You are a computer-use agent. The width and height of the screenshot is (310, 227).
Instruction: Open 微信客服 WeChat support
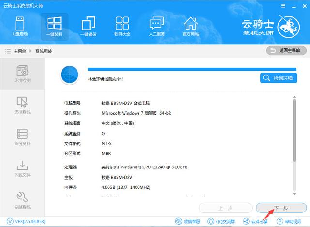point(187,221)
